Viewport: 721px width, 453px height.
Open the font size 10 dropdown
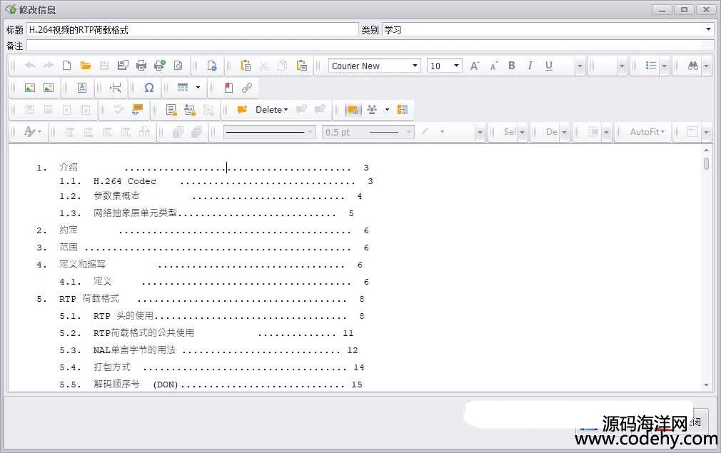(457, 66)
